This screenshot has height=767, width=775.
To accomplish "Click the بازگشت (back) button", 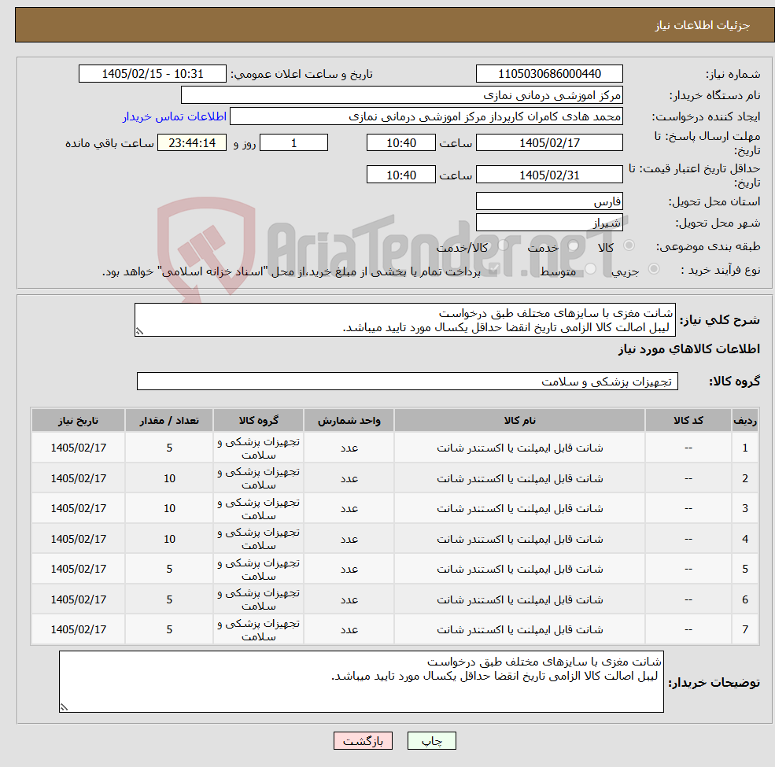I will (363, 740).
